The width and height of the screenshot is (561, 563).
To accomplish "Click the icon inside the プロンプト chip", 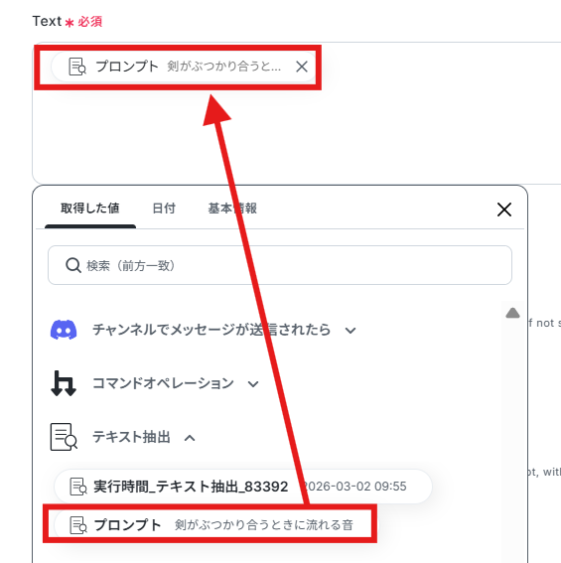I will click(x=77, y=67).
